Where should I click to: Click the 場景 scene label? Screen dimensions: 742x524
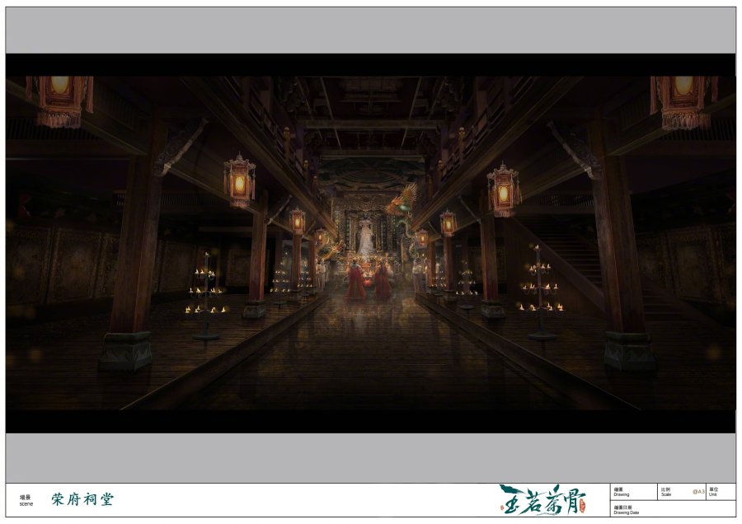(x=26, y=500)
